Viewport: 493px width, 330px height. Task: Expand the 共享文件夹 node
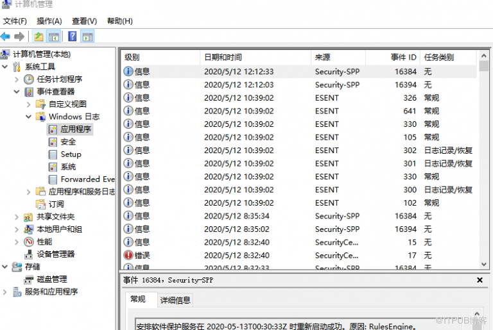(x=17, y=217)
